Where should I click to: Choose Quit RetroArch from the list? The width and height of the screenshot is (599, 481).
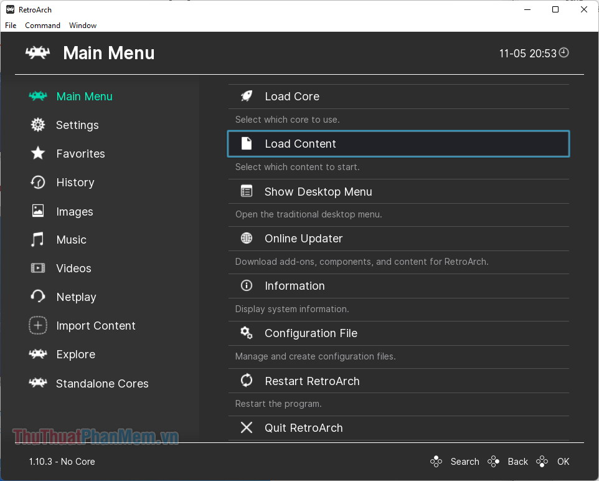[x=303, y=428]
